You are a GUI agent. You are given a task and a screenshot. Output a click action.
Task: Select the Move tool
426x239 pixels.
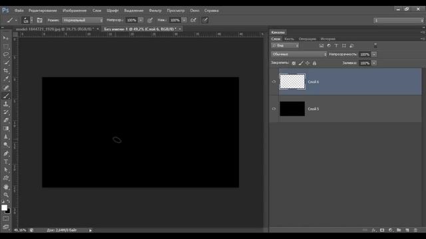pyautogui.click(x=6, y=39)
